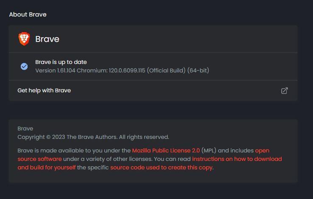Select the Version 1.61.104 Chromium text
Viewport: 313px width, 199px height.
pyautogui.click(x=90, y=71)
